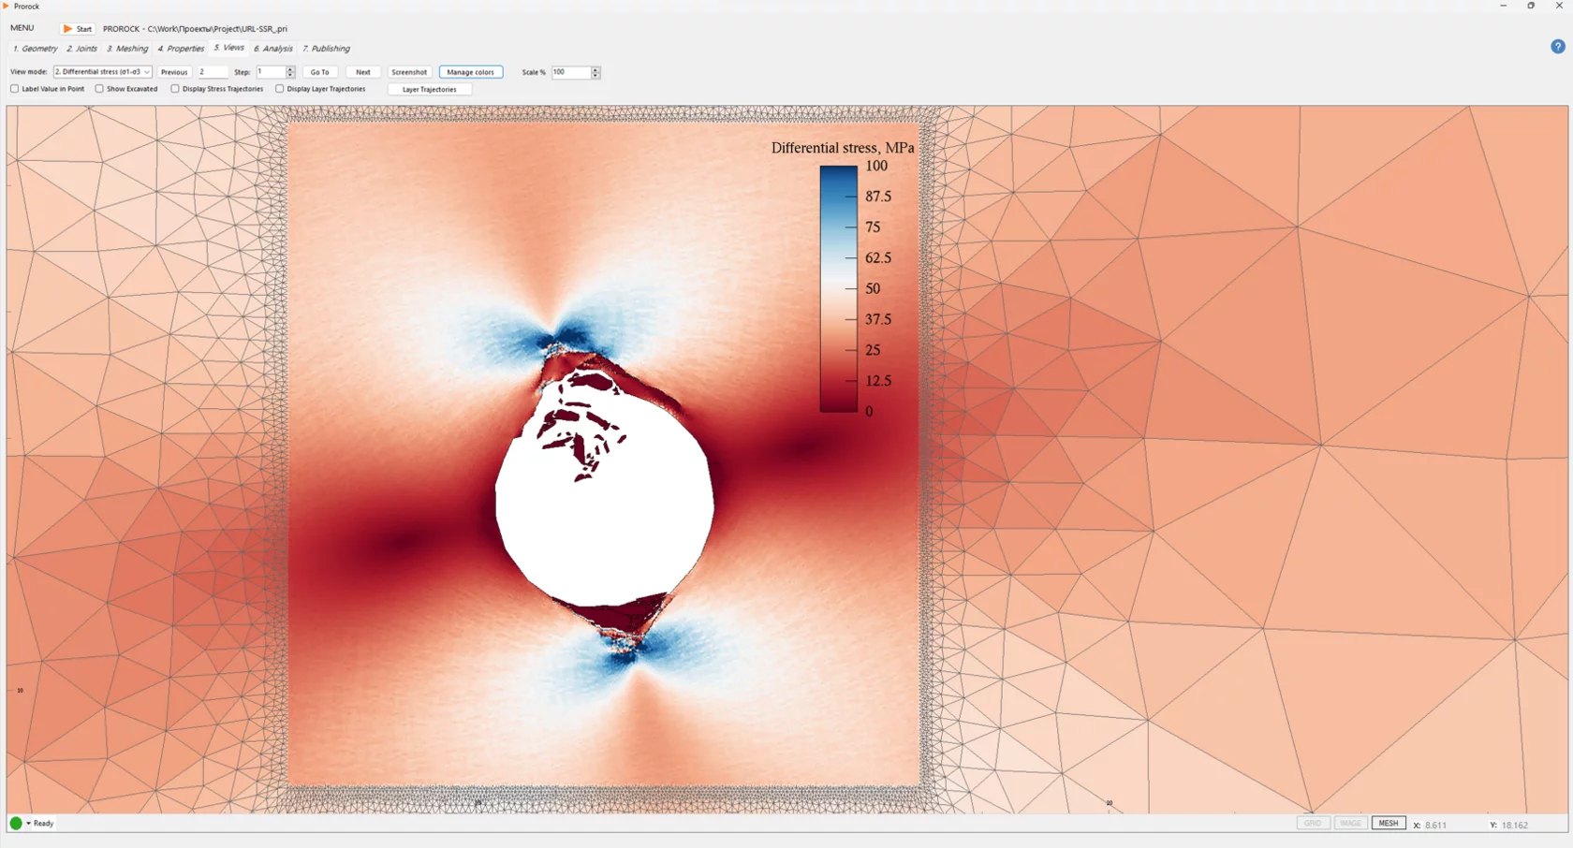Take a capture with Screenshot button

(x=409, y=72)
